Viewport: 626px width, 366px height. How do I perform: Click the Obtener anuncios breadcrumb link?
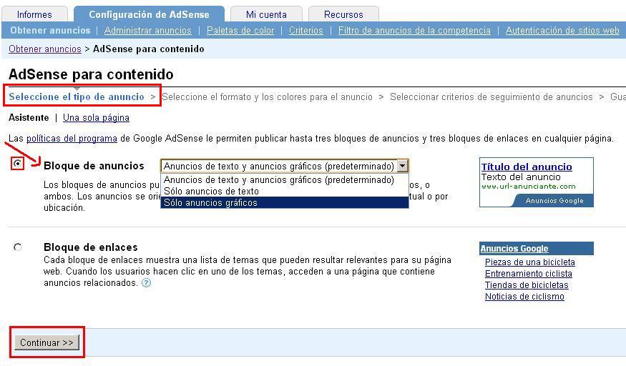tap(44, 49)
